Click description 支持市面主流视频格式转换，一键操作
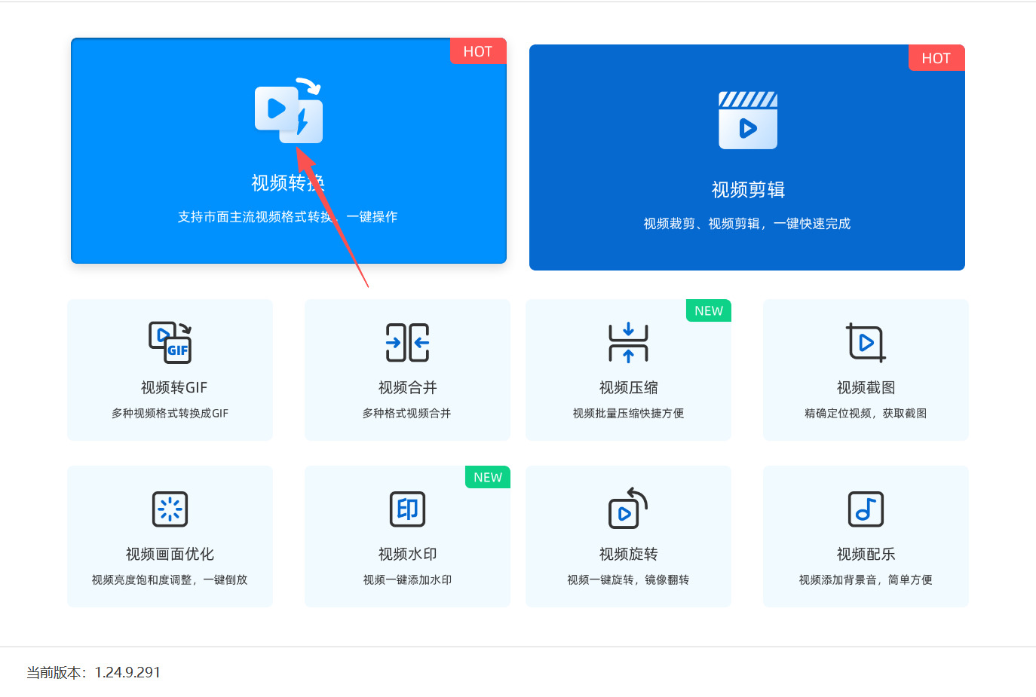 (287, 217)
